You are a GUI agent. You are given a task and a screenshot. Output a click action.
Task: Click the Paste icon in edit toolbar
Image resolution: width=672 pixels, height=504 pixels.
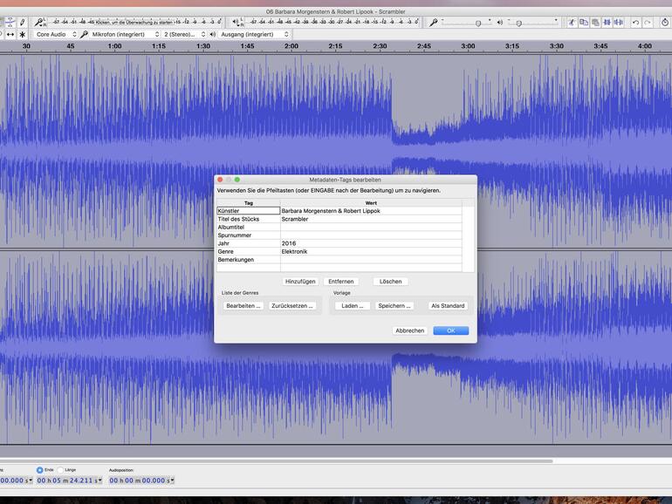coord(595,23)
